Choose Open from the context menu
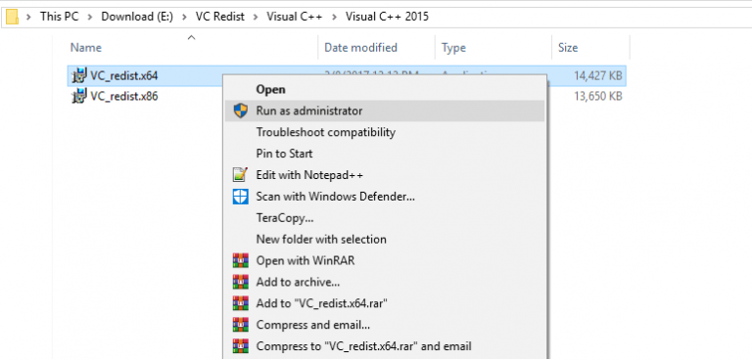The height and width of the screenshot is (360, 752). tap(385, 89)
